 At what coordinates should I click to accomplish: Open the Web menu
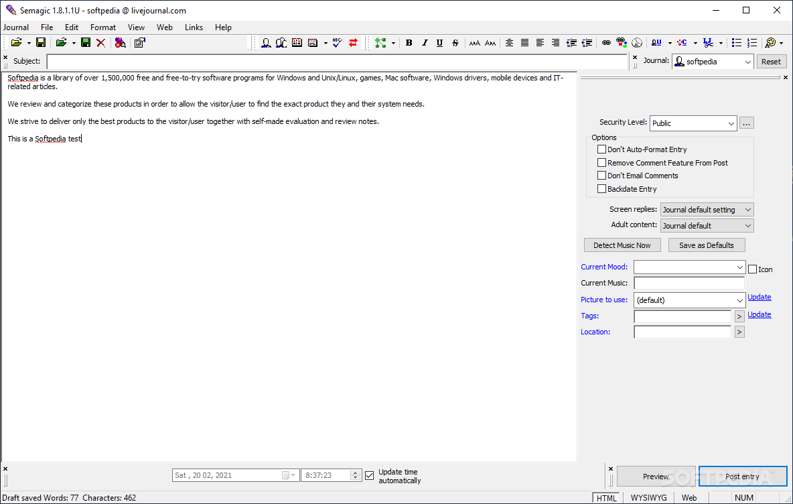click(164, 27)
